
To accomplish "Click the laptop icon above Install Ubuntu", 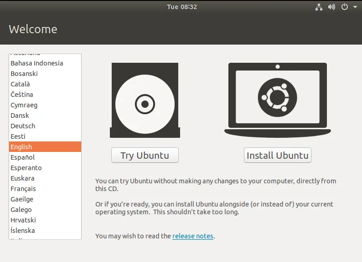I will [278, 100].
